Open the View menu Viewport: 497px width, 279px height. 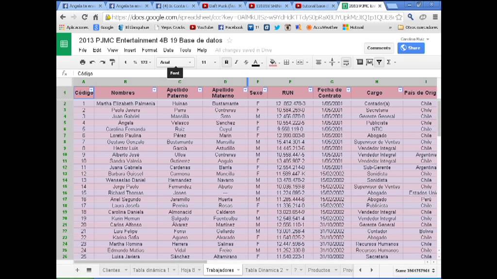click(x=113, y=50)
